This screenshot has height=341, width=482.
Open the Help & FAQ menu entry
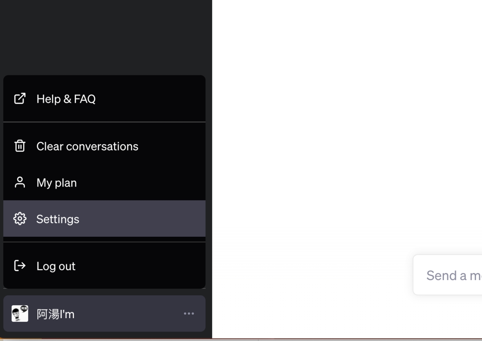(x=66, y=99)
